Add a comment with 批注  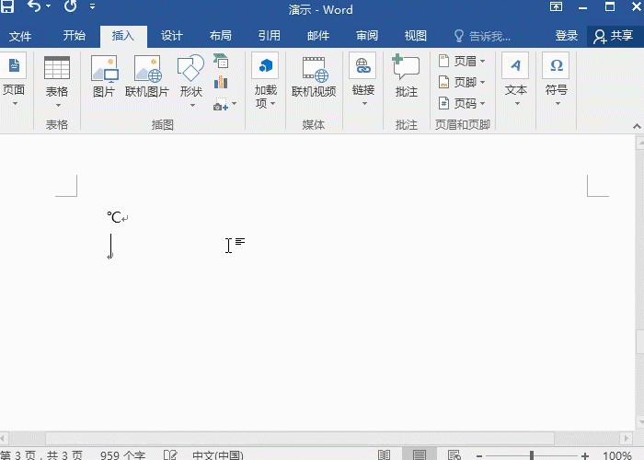(407, 76)
